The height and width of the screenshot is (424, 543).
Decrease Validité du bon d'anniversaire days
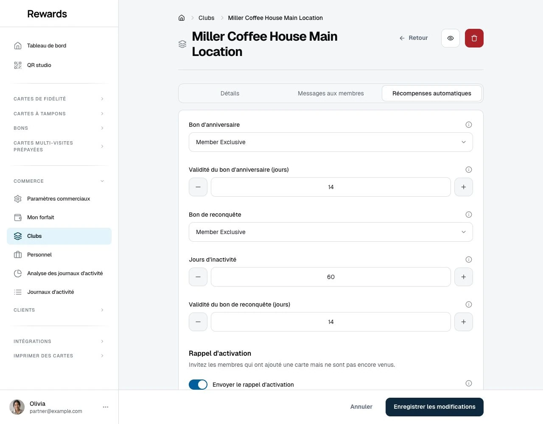point(198,187)
